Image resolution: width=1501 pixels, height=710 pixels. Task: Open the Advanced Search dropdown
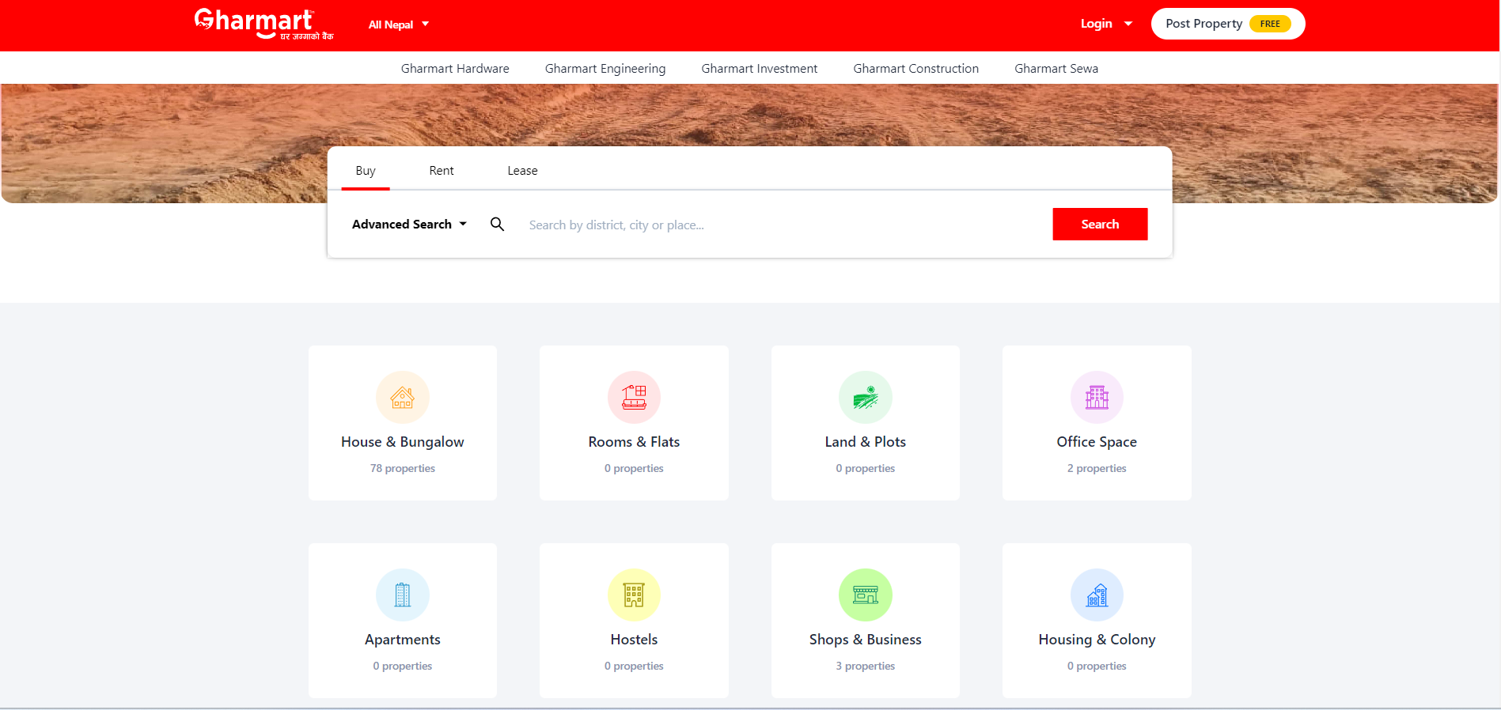pyautogui.click(x=409, y=225)
